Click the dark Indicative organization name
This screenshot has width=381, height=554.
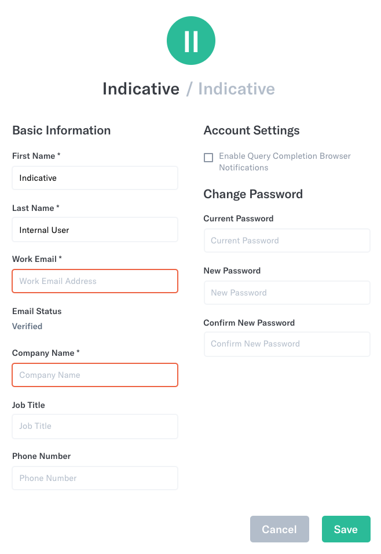click(x=141, y=89)
